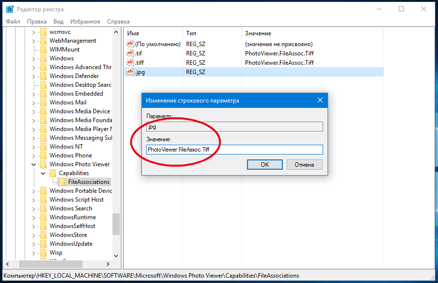The width and height of the screenshot is (438, 283).
Task: Select the FileAssociations folder icon
Action: click(62, 182)
